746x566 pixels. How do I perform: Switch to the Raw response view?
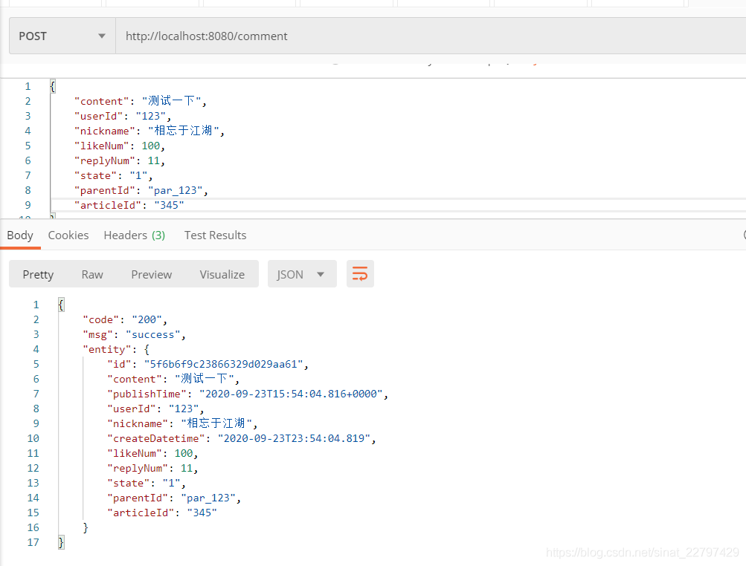tap(91, 273)
